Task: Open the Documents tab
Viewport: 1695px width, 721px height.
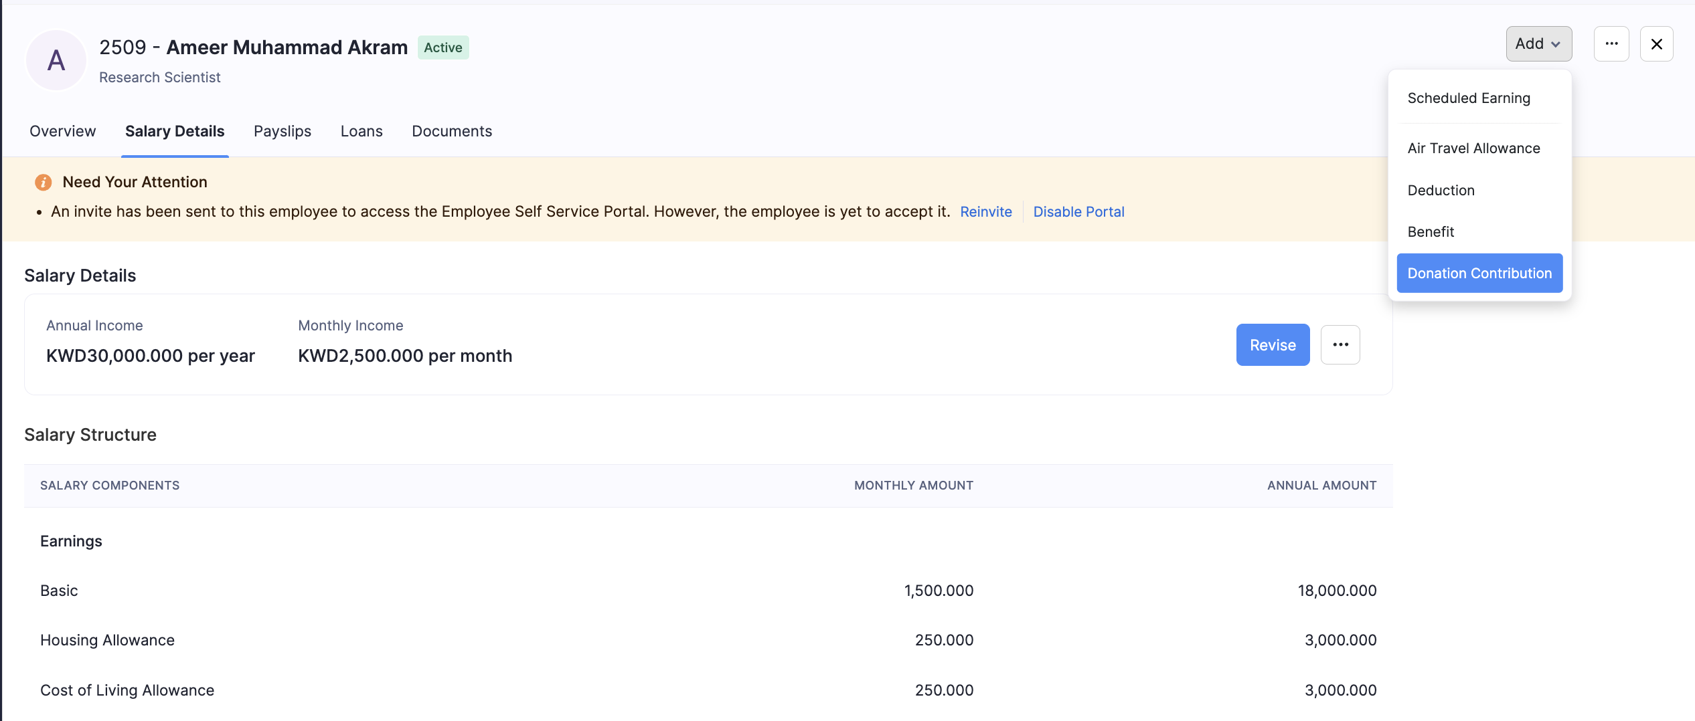Action: click(452, 131)
